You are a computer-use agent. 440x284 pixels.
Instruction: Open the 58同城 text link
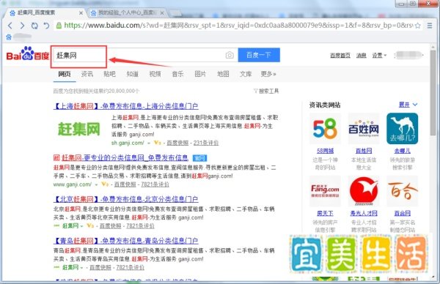(x=325, y=151)
